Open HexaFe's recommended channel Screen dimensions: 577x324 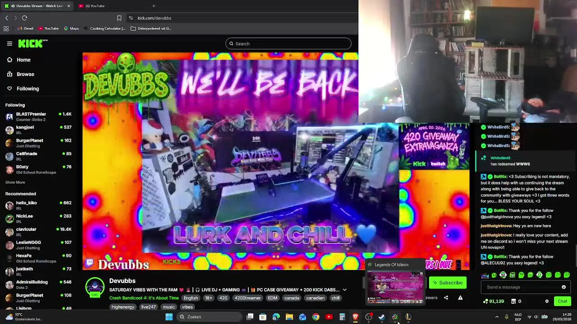pos(39,258)
